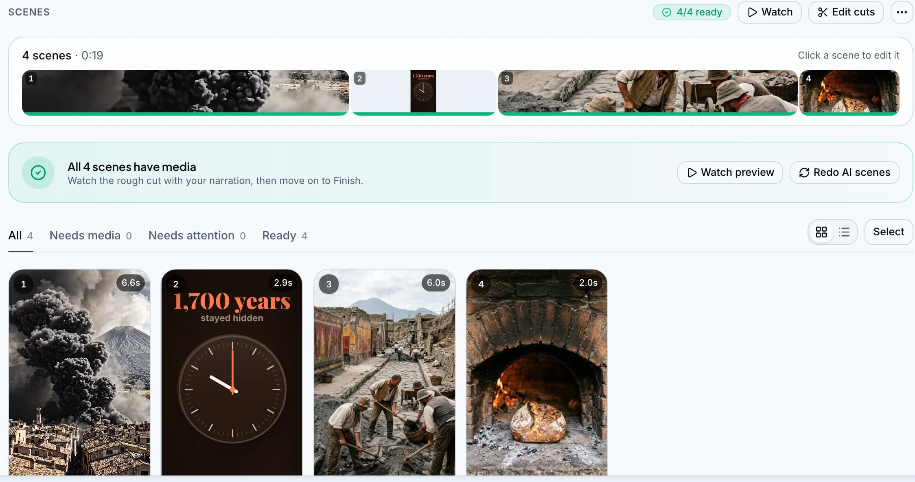
Task: Open the All scenes tab
Action: 21,236
